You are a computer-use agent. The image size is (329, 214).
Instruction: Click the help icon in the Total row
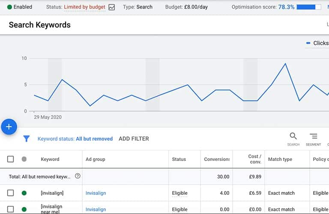78,176
